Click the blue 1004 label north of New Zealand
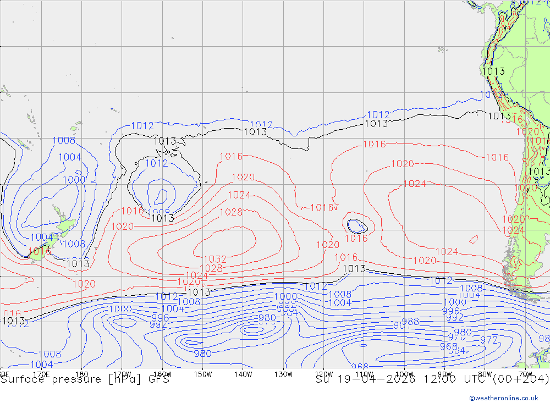The width and height of the screenshot is (550, 403). [70, 157]
